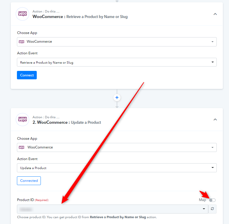Collapse the Update a Product action card

click(x=215, y=120)
